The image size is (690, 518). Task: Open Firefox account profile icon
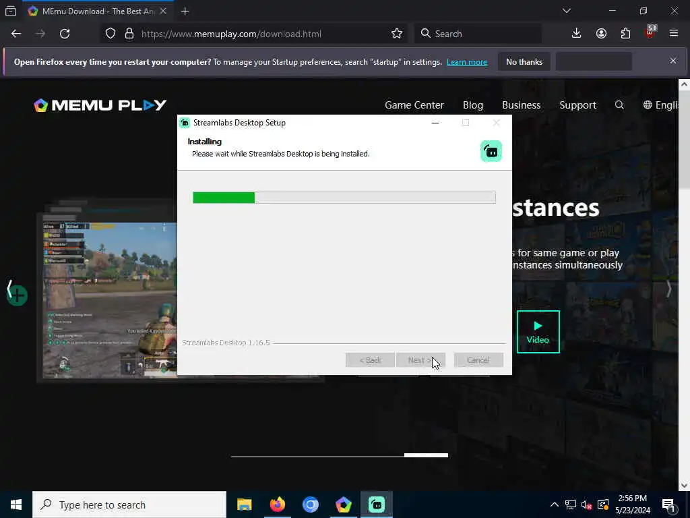pyautogui.click(x=601, y=34)
